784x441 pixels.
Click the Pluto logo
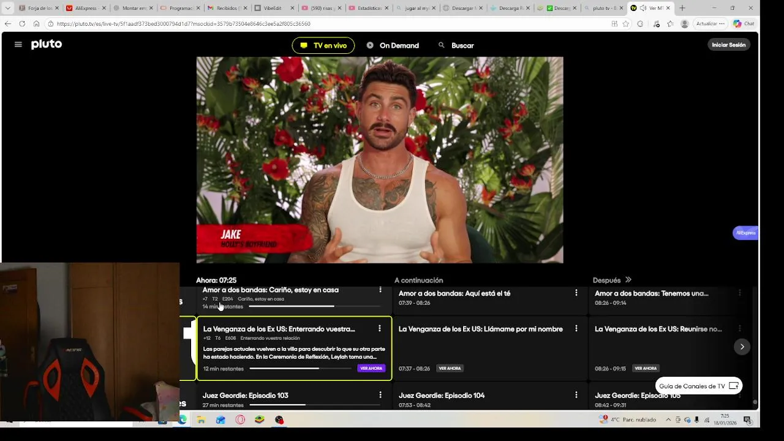[x=47, y=44]
